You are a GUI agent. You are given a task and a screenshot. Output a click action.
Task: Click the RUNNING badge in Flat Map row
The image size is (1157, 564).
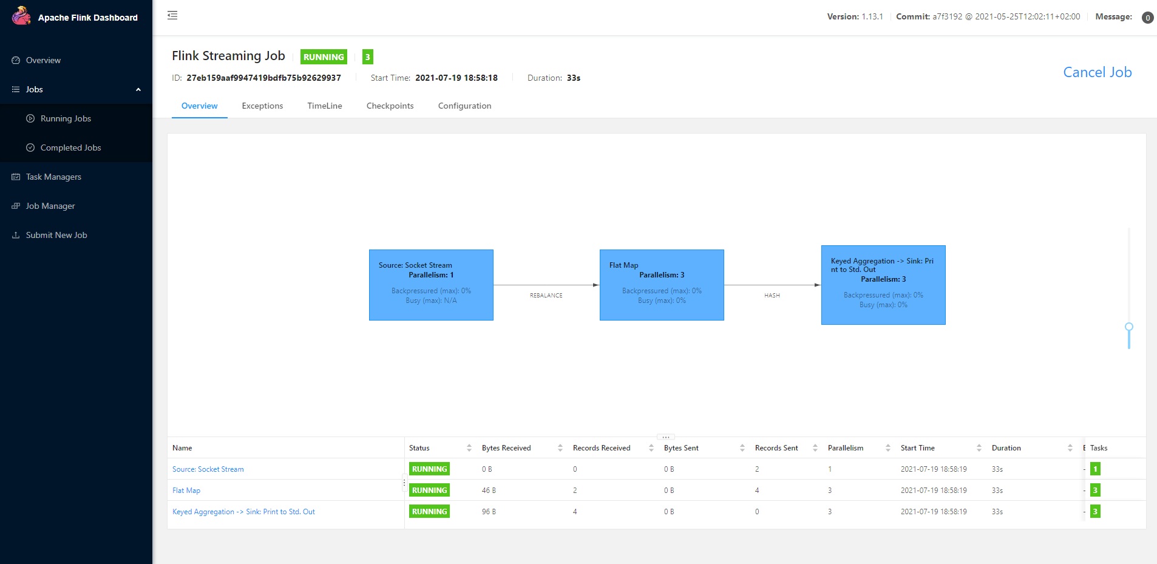click(429, 491)
